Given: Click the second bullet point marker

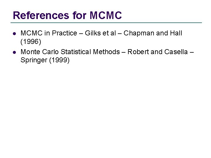Looking at the screenshot, I should click(13, 52).
